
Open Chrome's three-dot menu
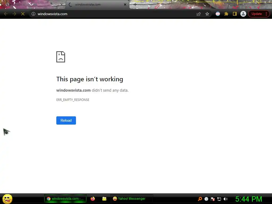[266, 14]
